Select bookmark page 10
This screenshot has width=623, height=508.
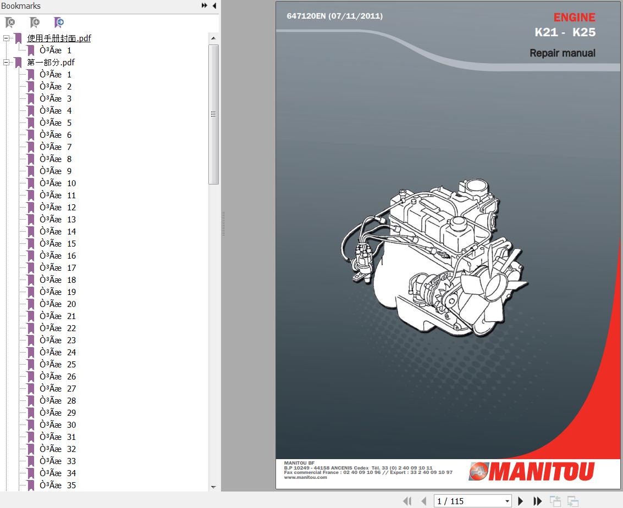coord(58,183)
